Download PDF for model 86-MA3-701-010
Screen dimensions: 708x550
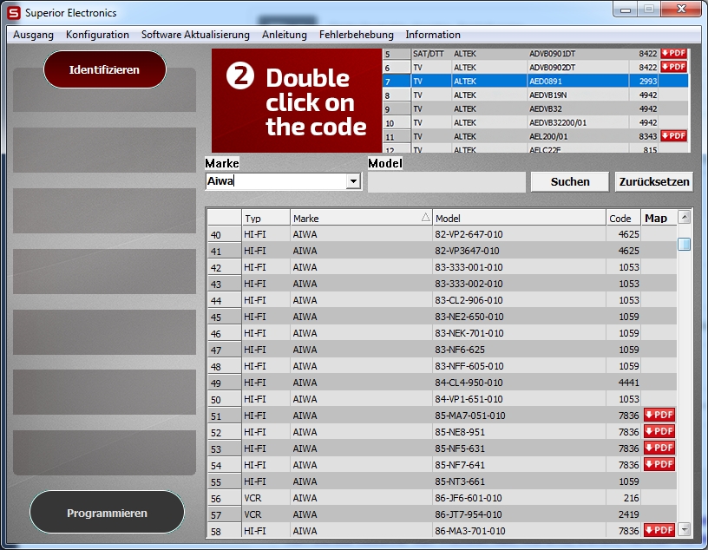659,530
